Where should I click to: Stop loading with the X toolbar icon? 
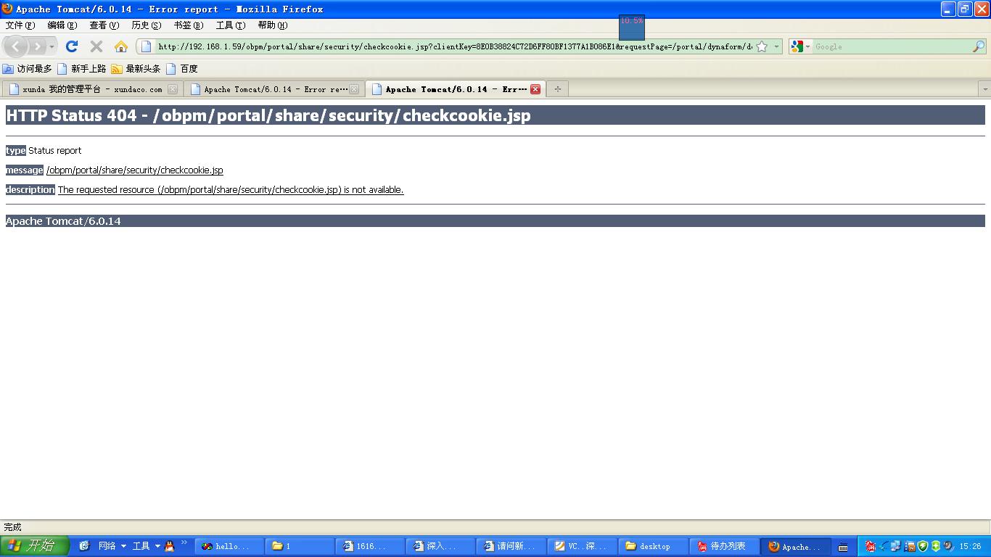click(96, 46)
